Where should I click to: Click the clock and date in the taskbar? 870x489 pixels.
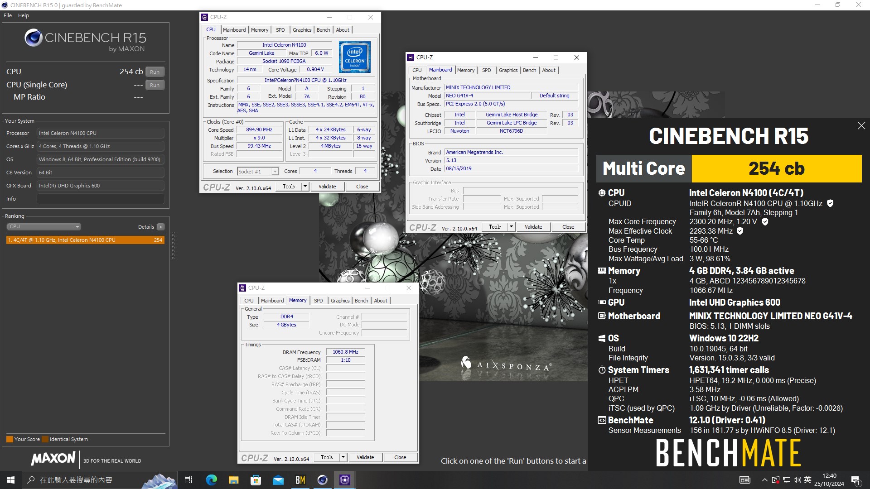[x=829, y=480]
